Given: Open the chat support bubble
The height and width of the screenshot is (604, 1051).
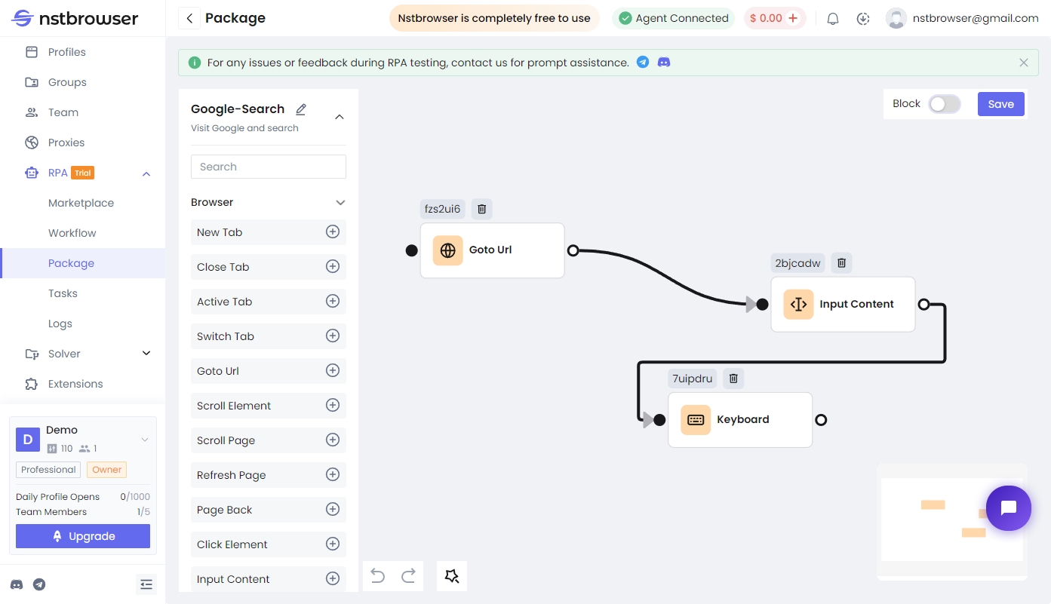Looking at the screenshot, I should [1009, 508].
